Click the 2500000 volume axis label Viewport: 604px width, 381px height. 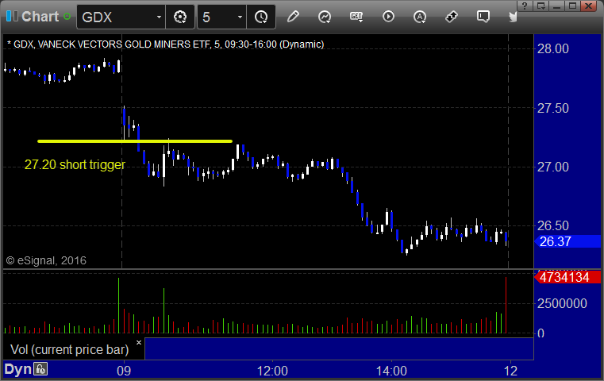[x=562, y=303]
